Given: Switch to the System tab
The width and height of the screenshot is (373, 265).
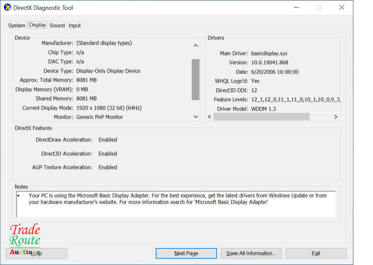Looking at the screenshot, I should [17, 25].
